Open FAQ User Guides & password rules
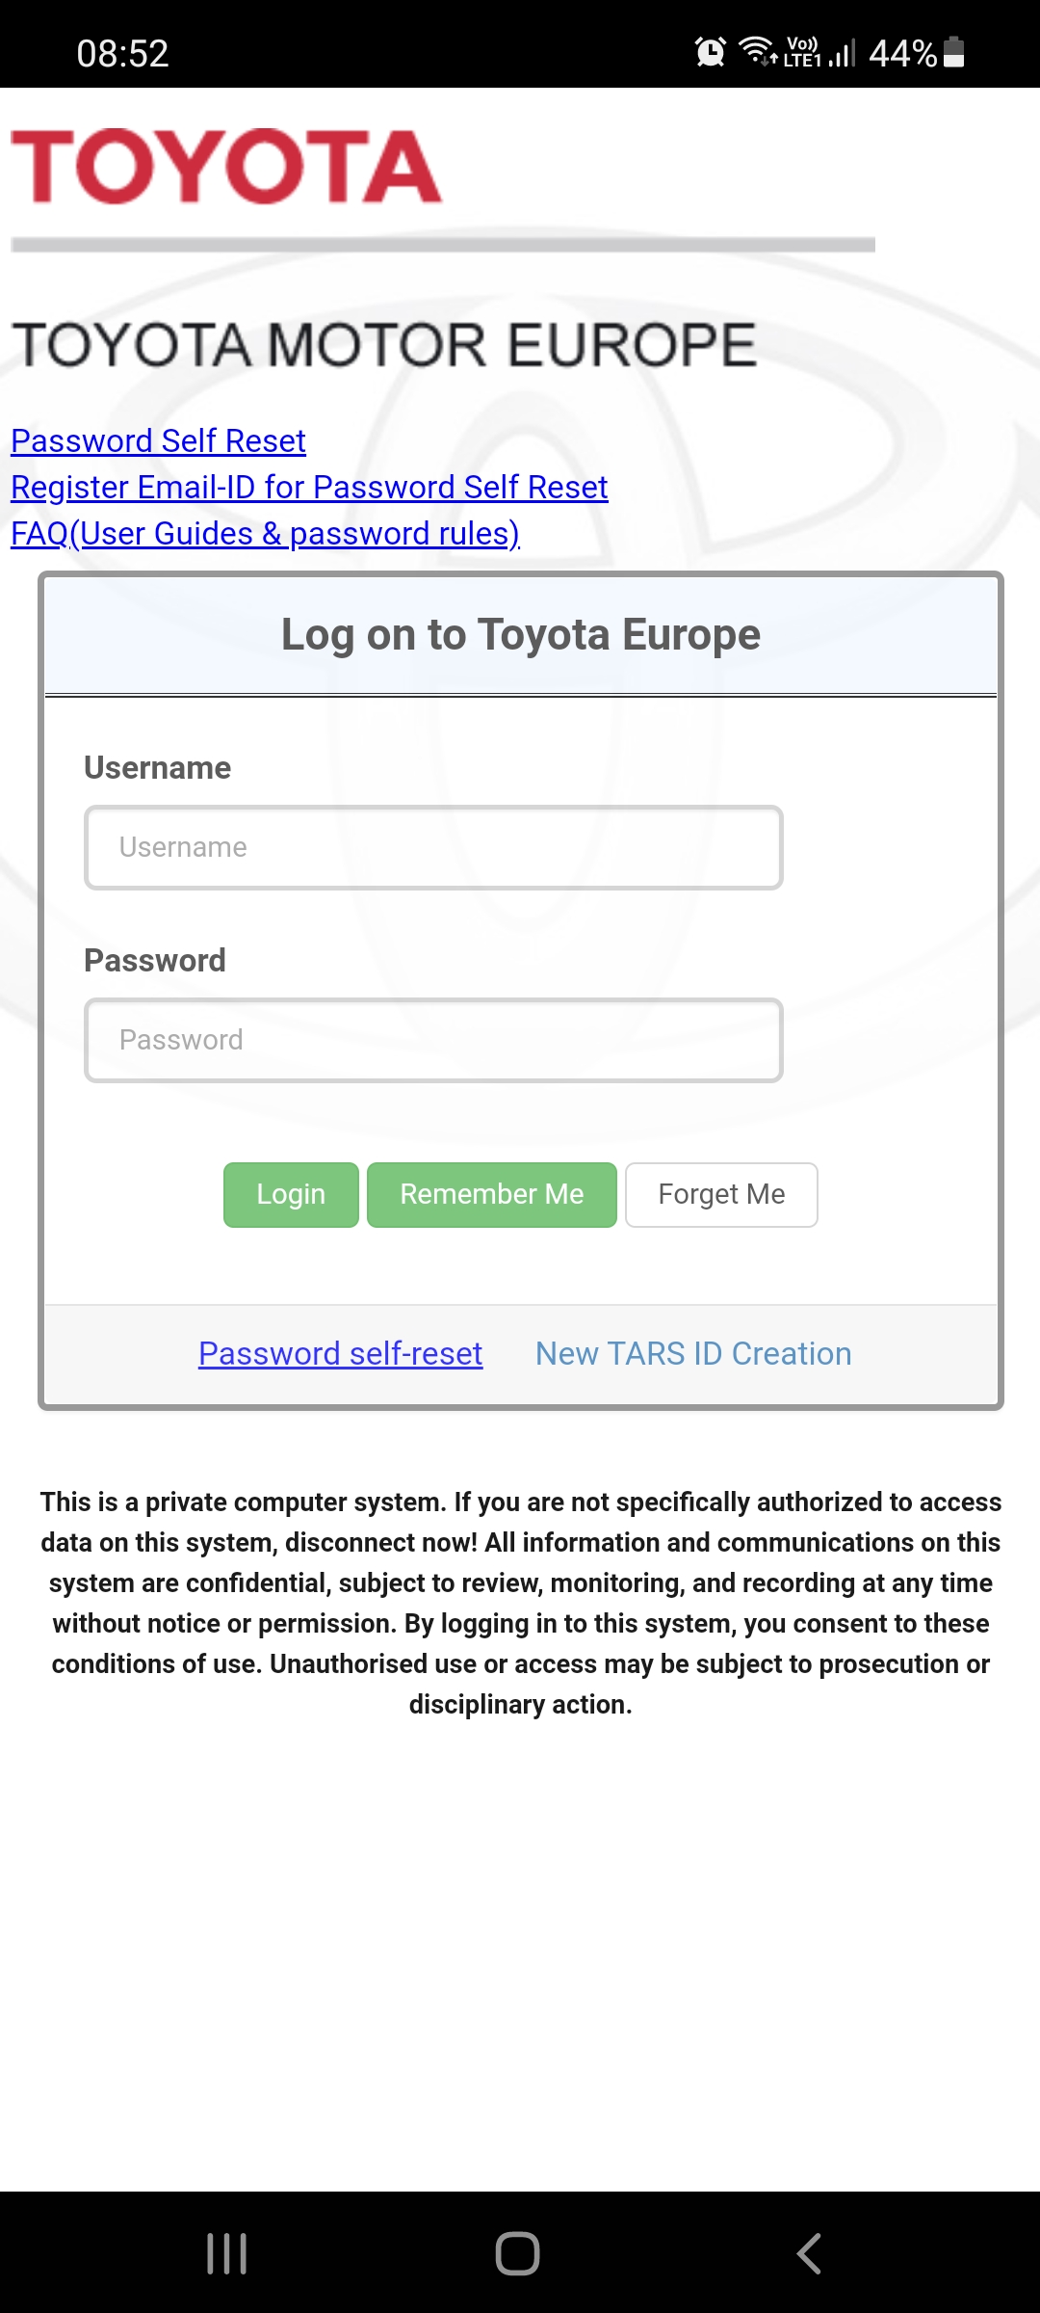Viewport: 1040px width, 2313px height. (265, 533)
